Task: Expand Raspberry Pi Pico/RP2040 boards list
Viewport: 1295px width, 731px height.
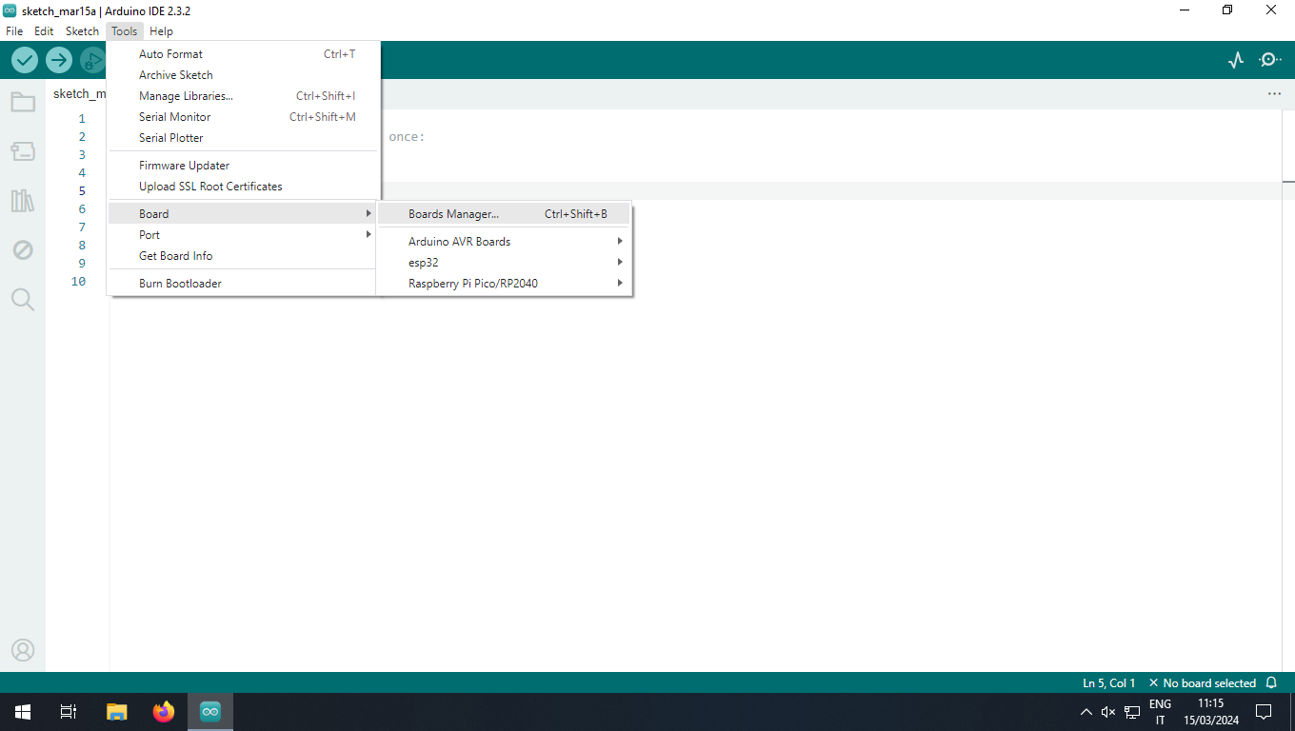Action: click(x=505, y=284)
